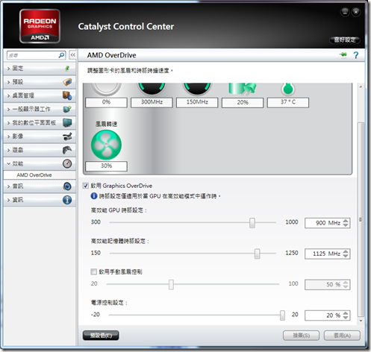Click the 遊戲 gamepad icon

[67, 150]
